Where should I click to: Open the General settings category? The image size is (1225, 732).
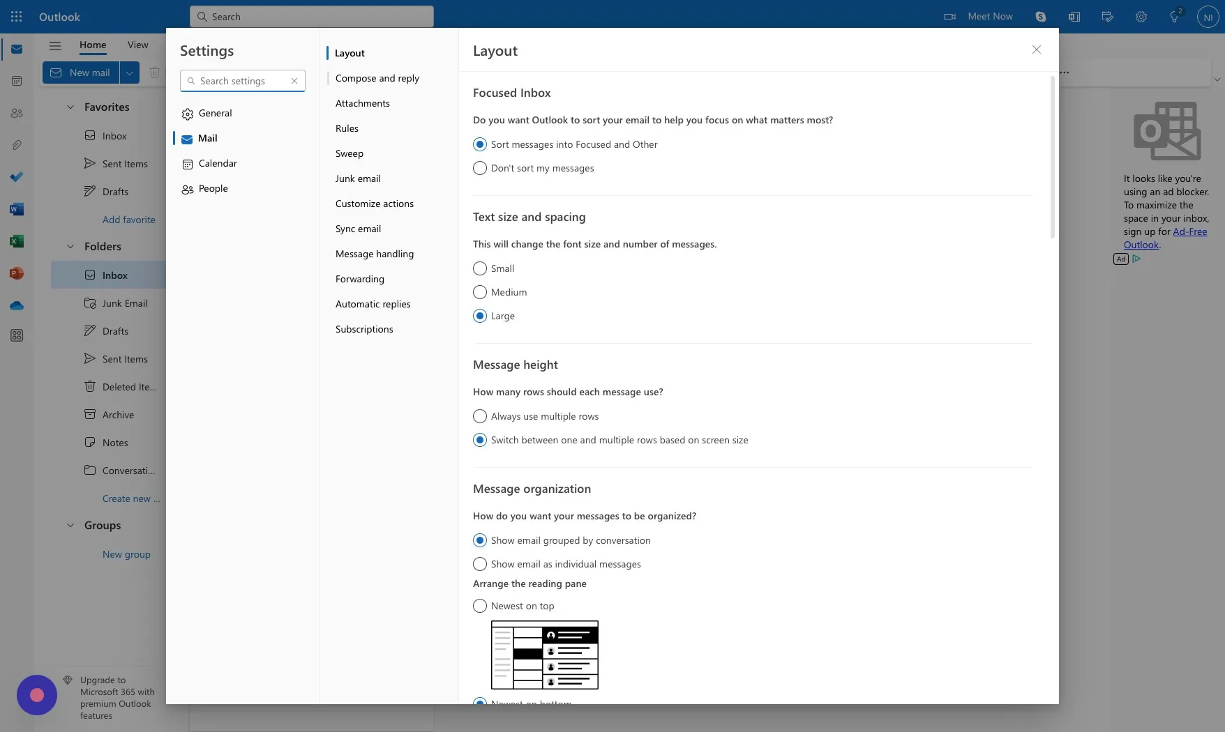(241, 113)
